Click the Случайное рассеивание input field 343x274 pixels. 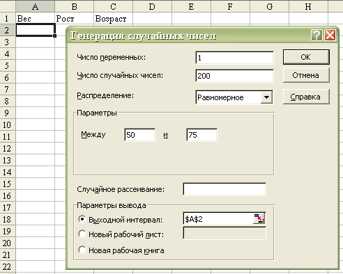pos(224,189)
